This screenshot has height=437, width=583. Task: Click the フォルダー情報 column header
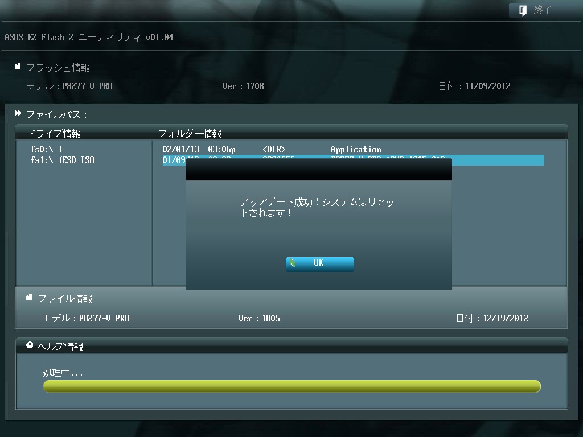190,133
